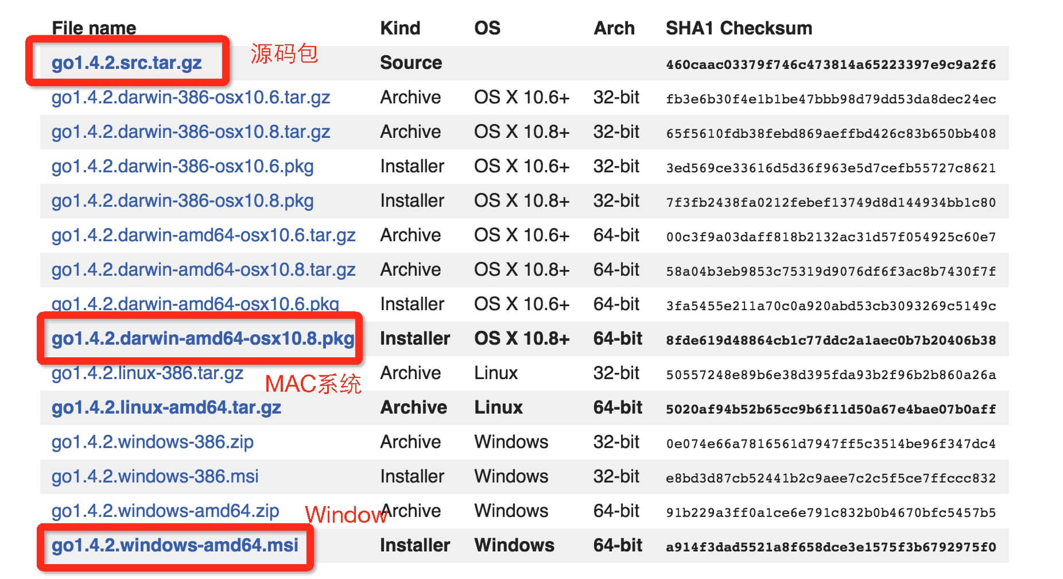Click the Kind column header

tap(400, 28)
